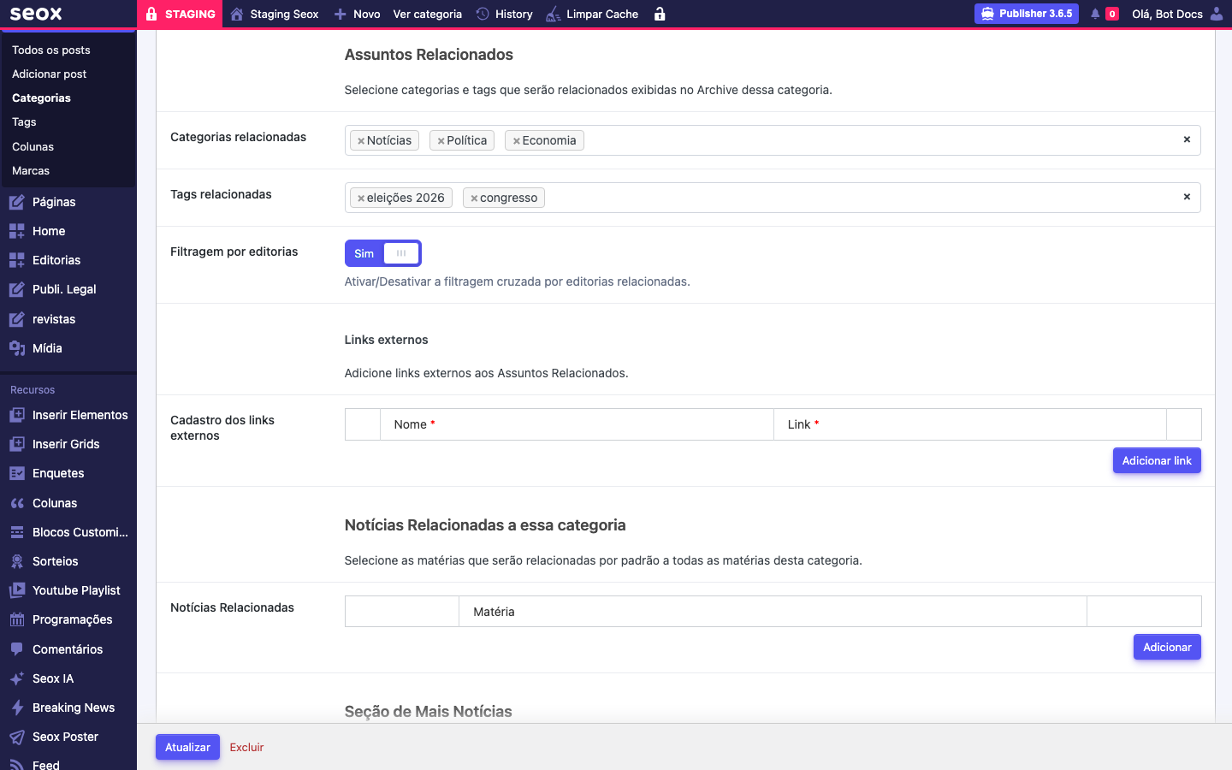Click the plus icon beside Novo
Viewport: 1232px width, 770px height.
[x=341, y=14]
